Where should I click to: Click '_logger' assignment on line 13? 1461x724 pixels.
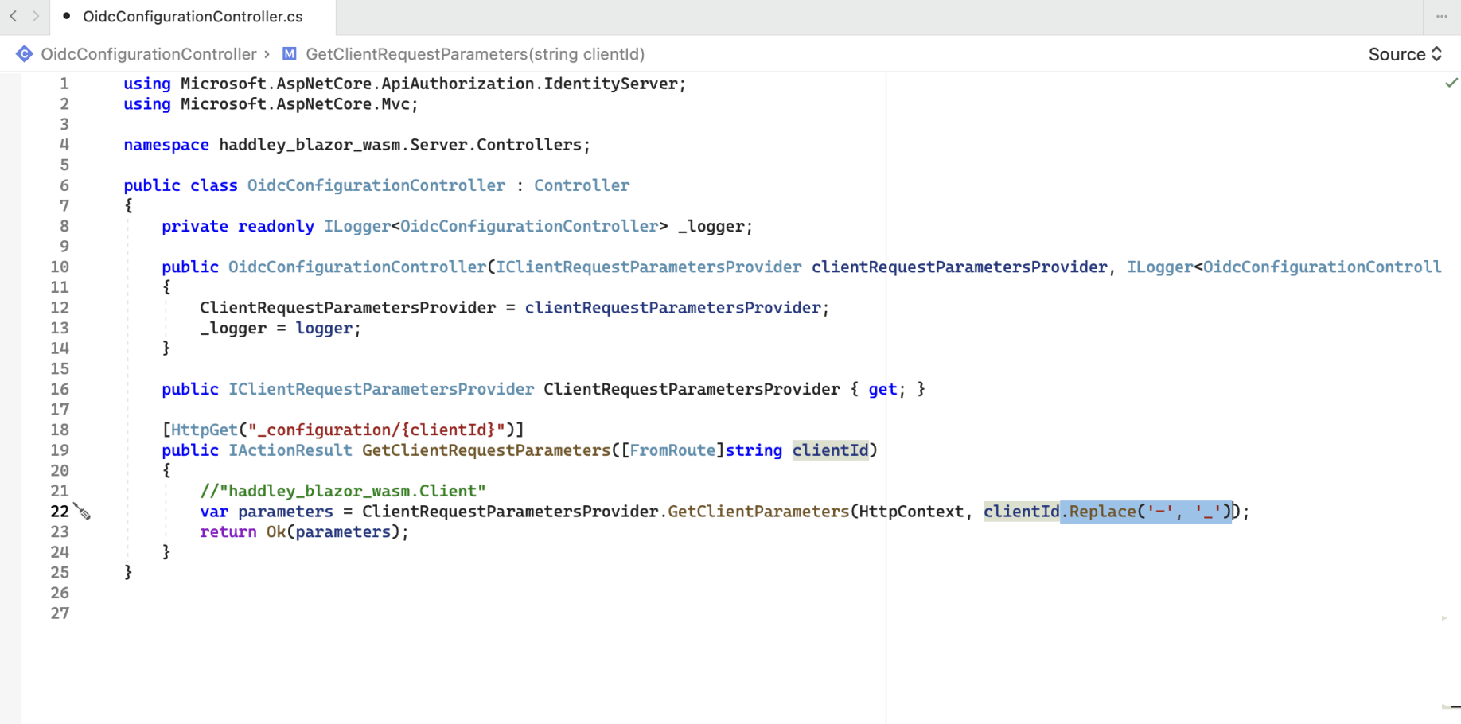(x=233, y=328)
